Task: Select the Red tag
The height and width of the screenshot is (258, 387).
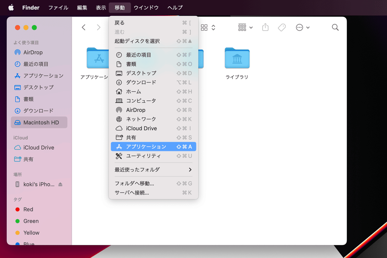Action: coord(39,209)
